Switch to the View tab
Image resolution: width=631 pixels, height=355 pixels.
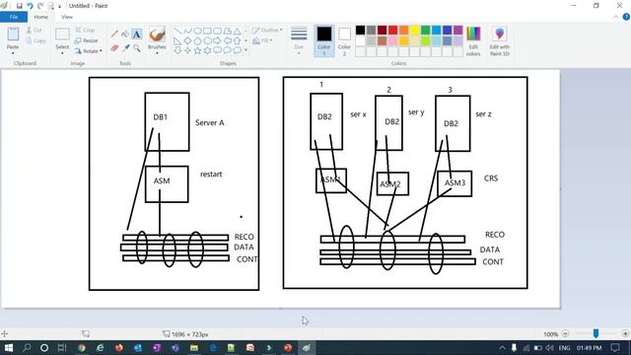[67, 17]
